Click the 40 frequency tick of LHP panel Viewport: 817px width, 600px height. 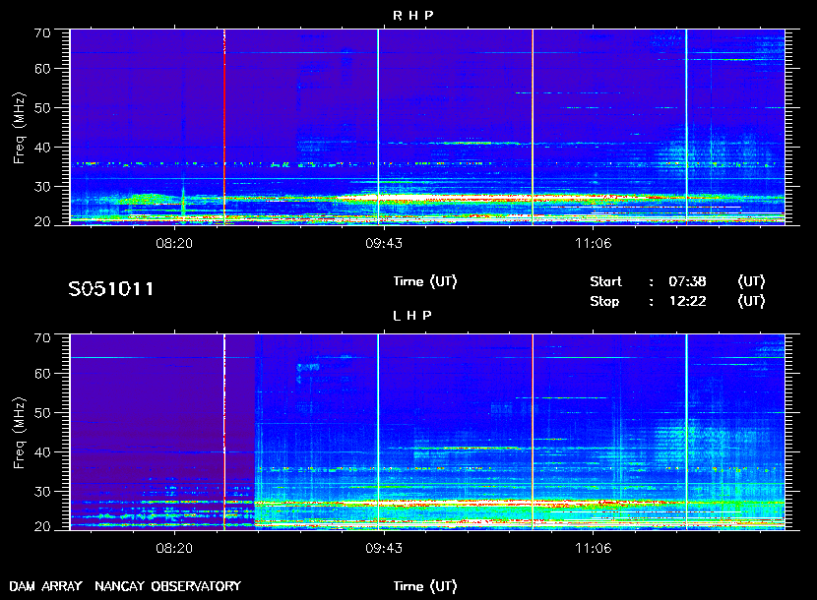pos(42,452)
